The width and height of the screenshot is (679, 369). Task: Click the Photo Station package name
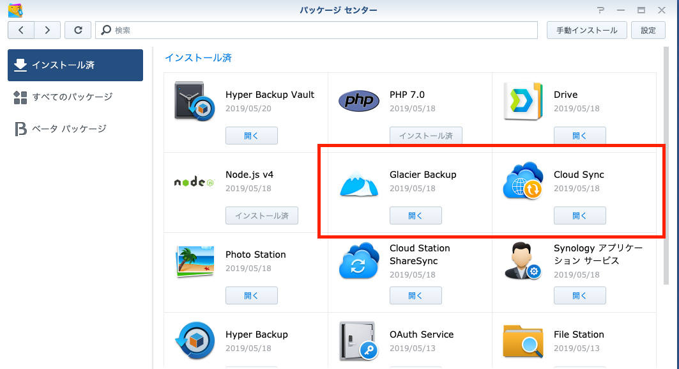pos(256,255)
